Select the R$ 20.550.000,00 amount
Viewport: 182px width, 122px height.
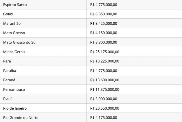coord(105,108)
